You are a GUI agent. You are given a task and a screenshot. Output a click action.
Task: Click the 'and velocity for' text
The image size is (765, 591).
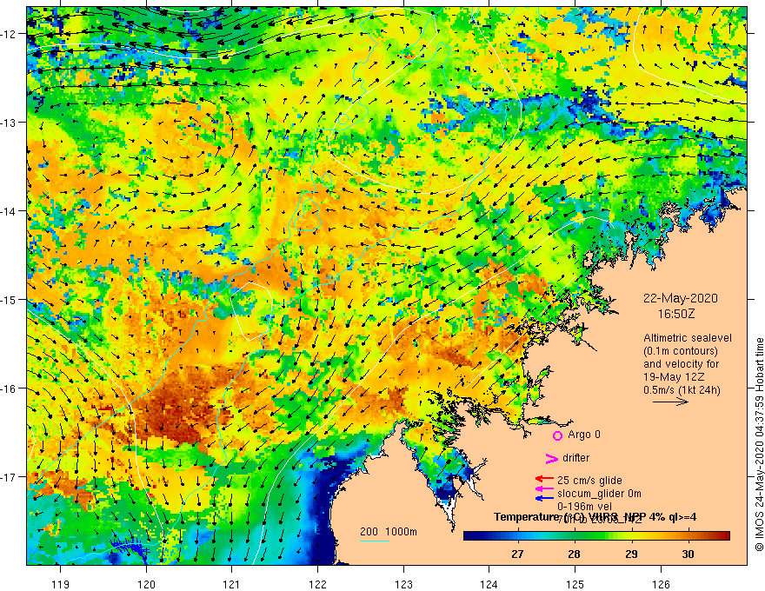click(x=681, y=364)
